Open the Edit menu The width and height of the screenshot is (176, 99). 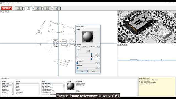4,5
